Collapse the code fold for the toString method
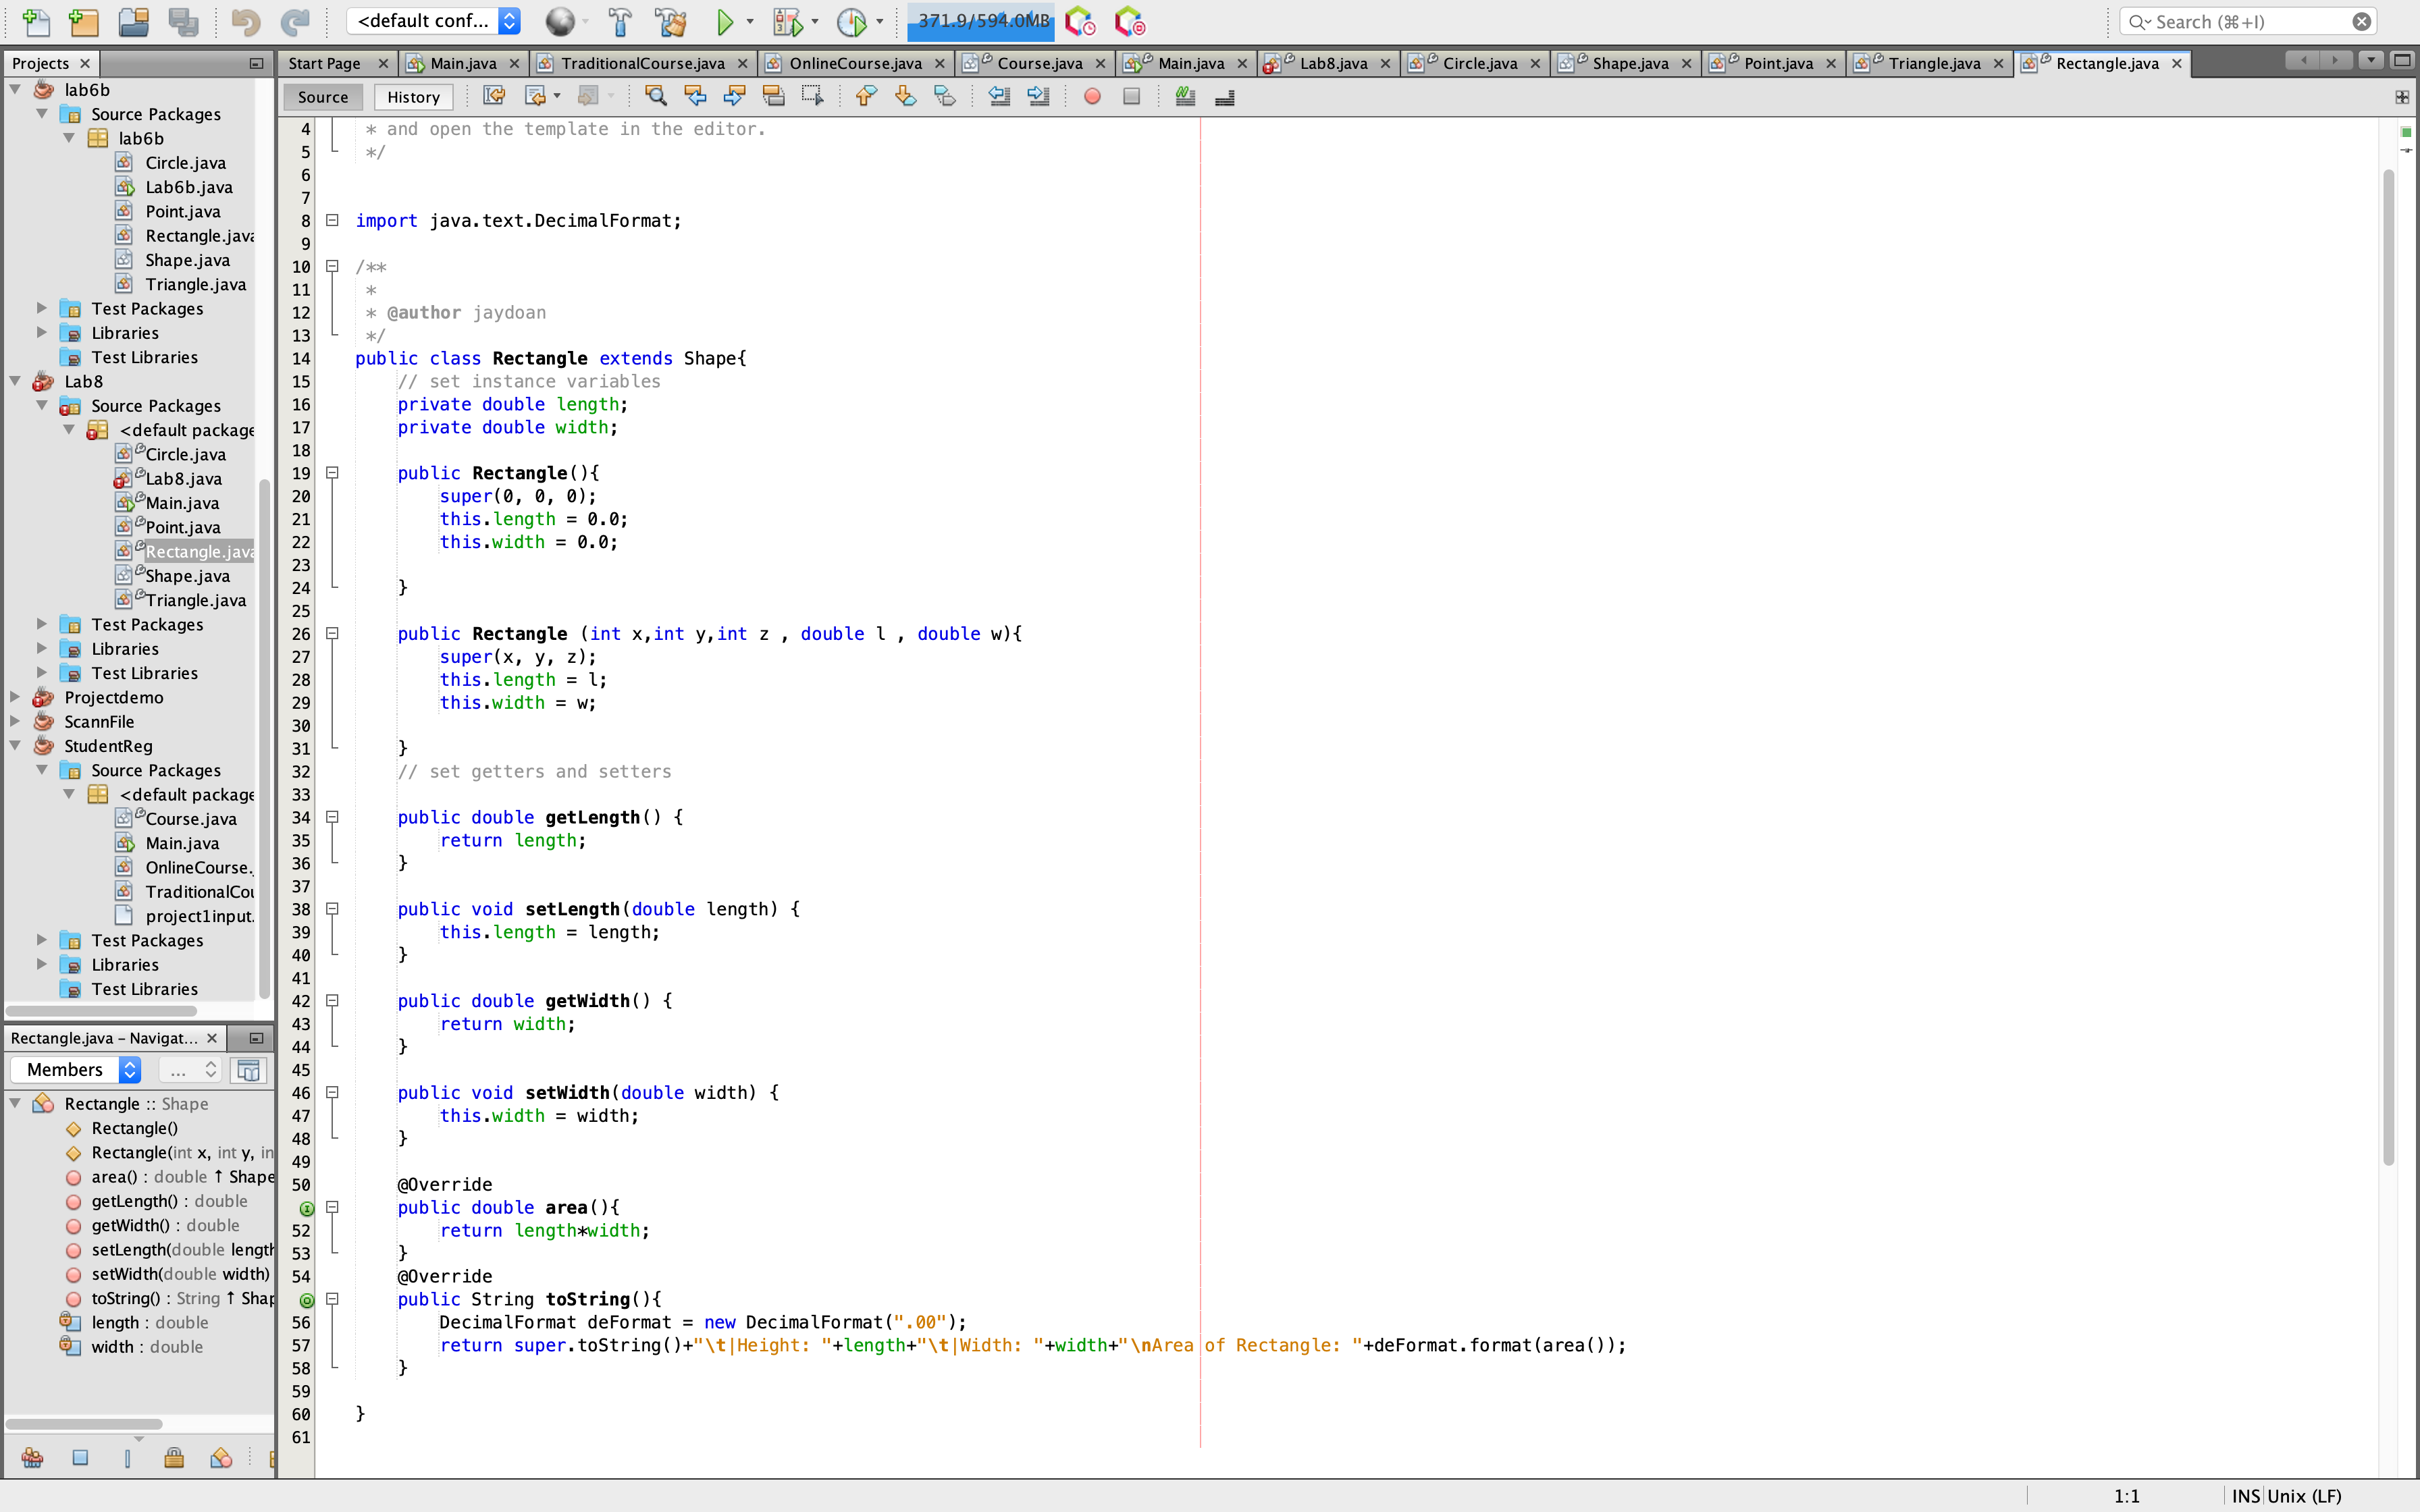The height and width of the screenshot is (1512, 2420). (333, 1299)
